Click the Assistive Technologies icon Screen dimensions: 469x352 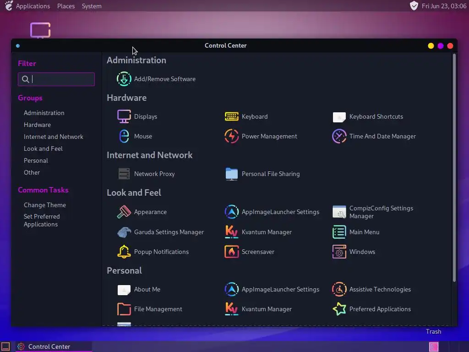coord(339,290)
